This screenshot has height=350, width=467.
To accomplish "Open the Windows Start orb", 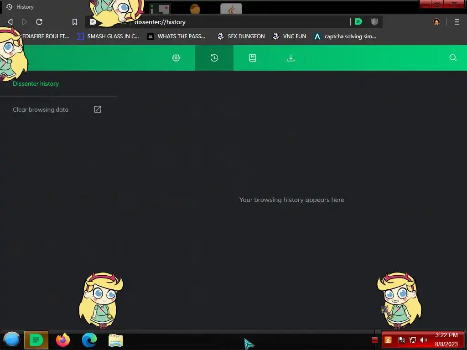I will [11, 340].
